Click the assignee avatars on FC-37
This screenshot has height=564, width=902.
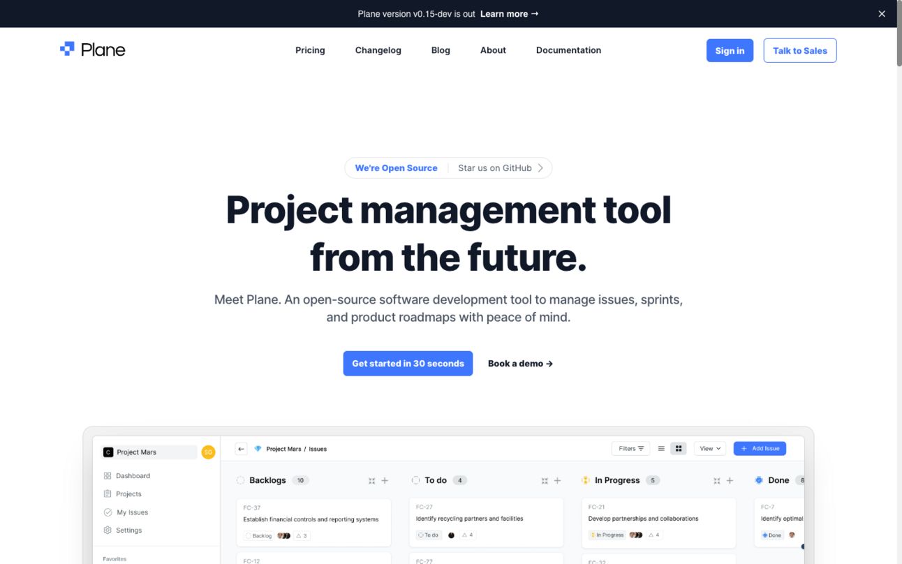(x=284, y=536)
